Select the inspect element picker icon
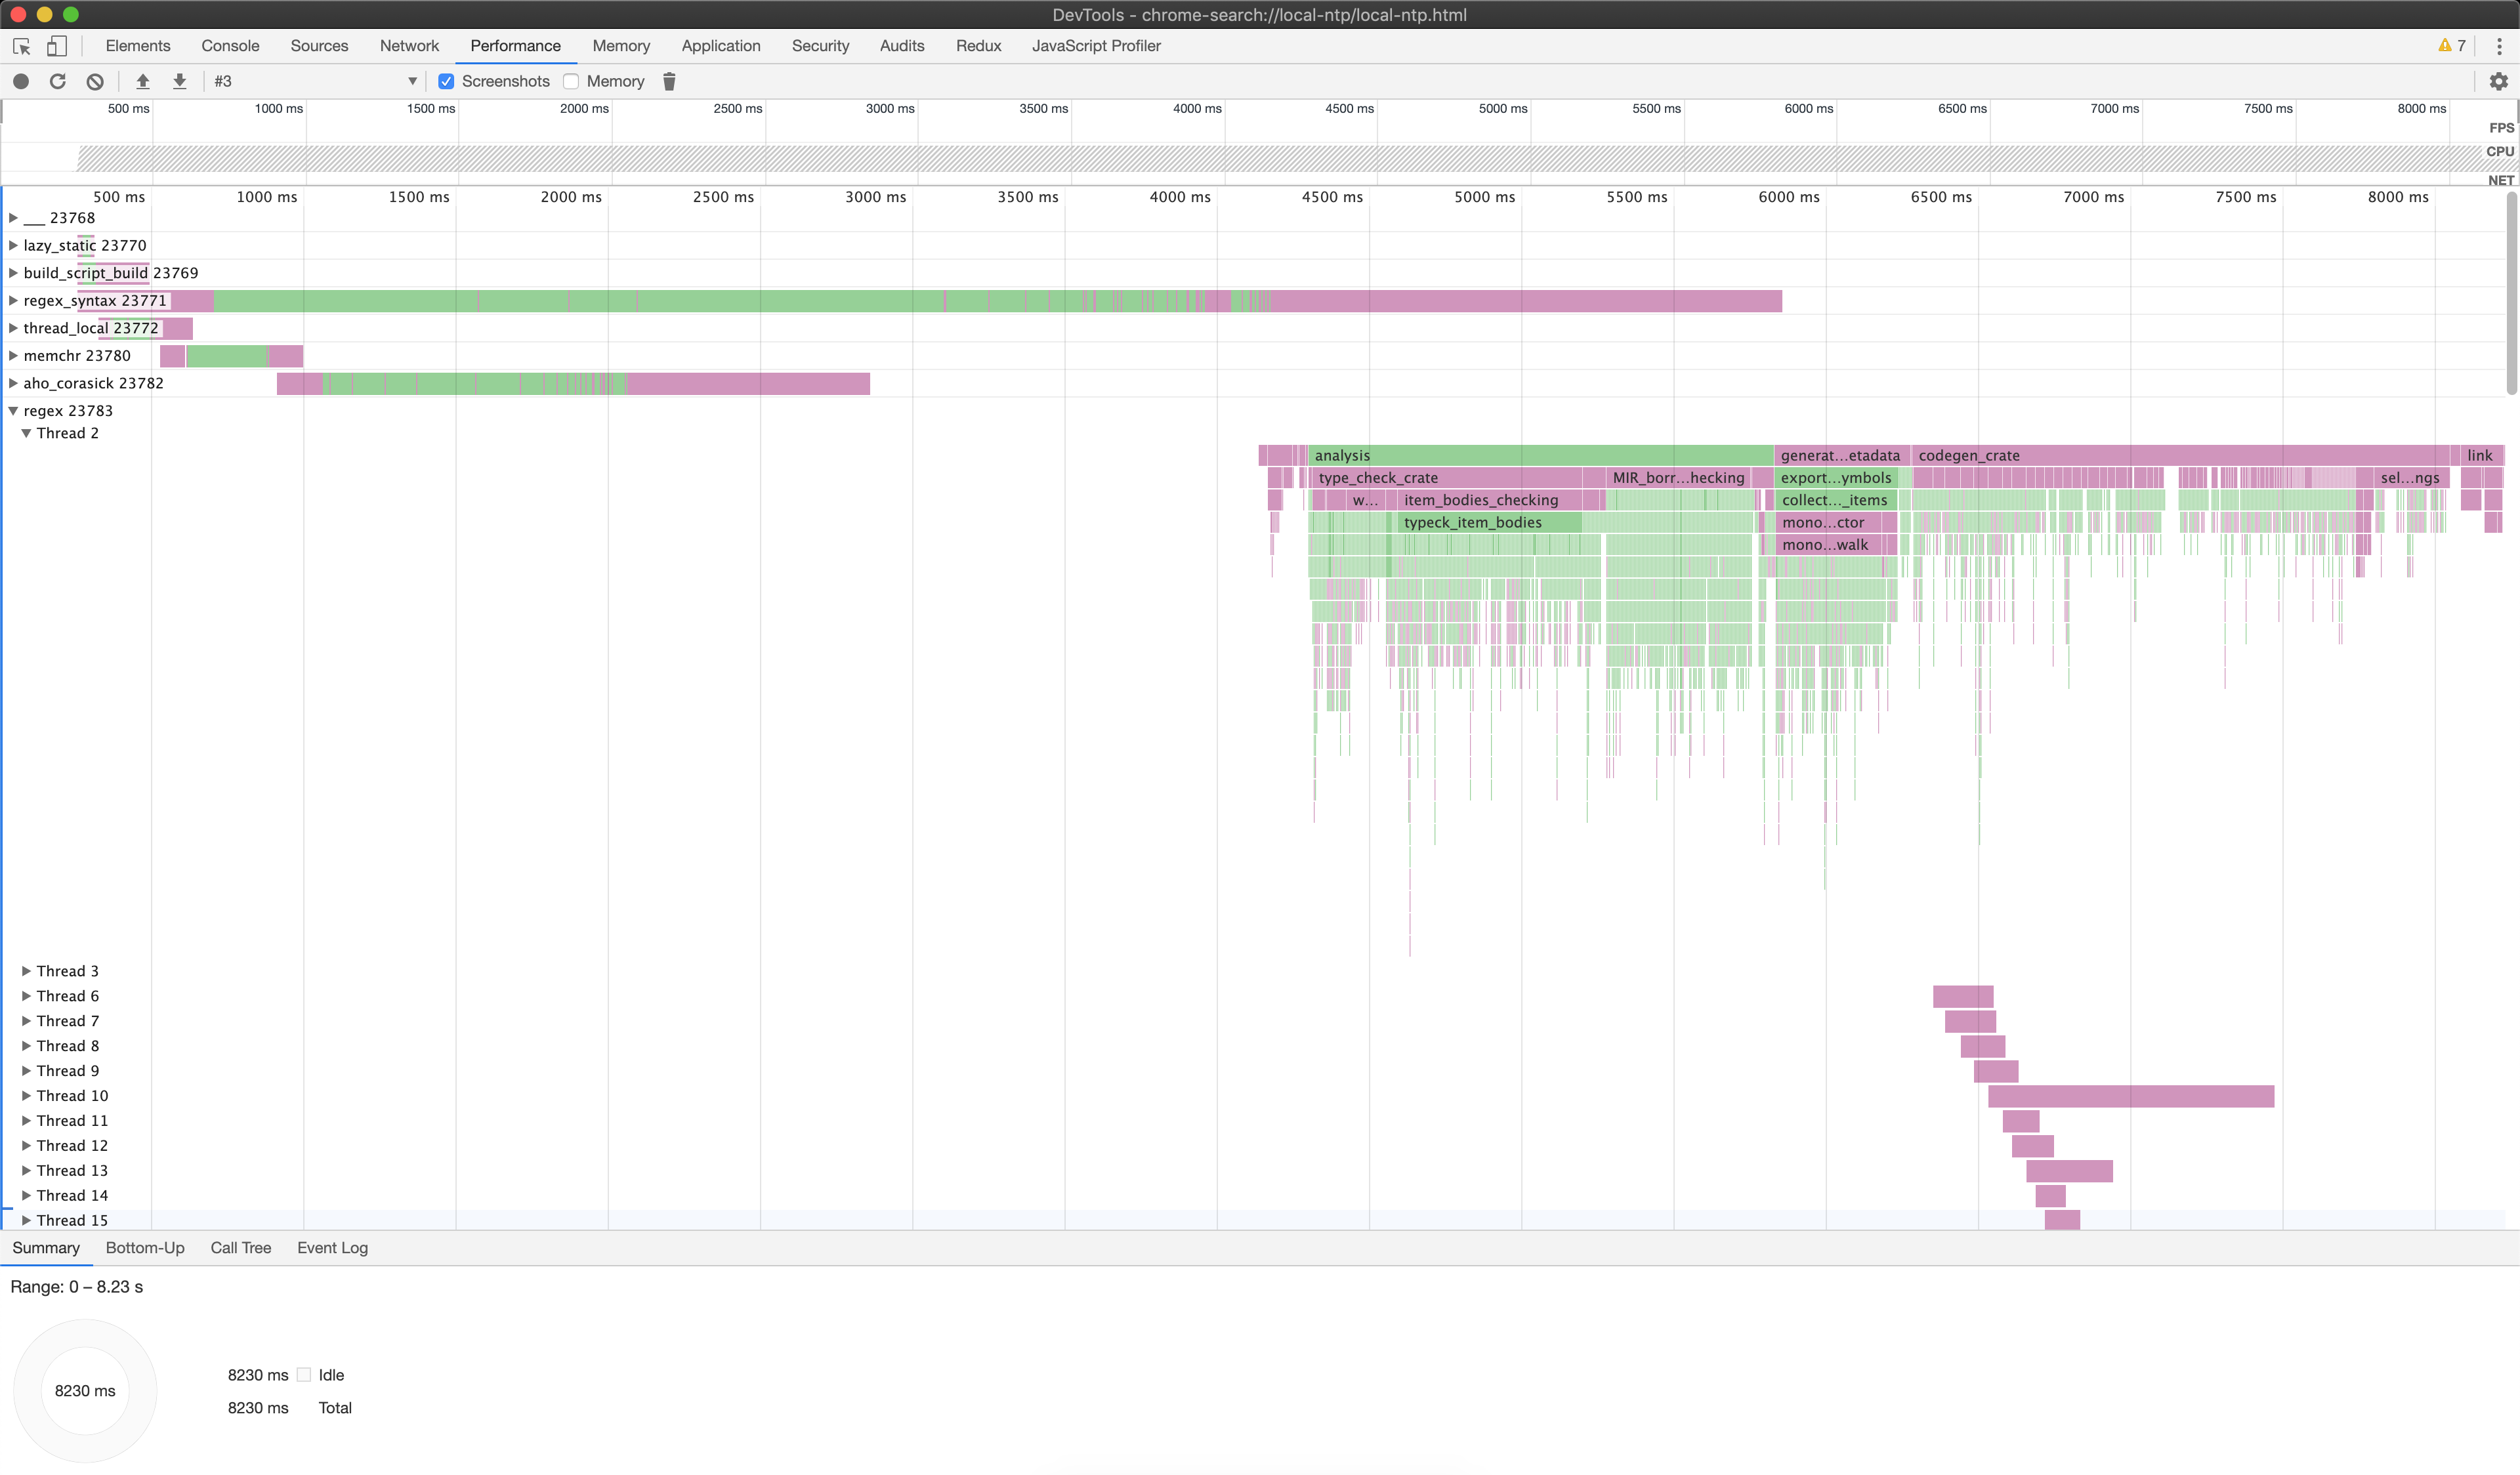 [21, 46]
